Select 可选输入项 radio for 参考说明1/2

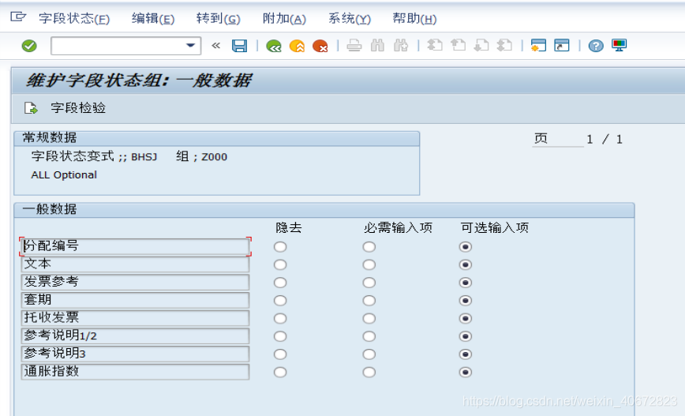coord(466,336)
